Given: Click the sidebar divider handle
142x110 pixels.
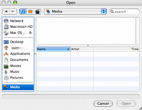Looking at the screenshot, I should point(35,54).
